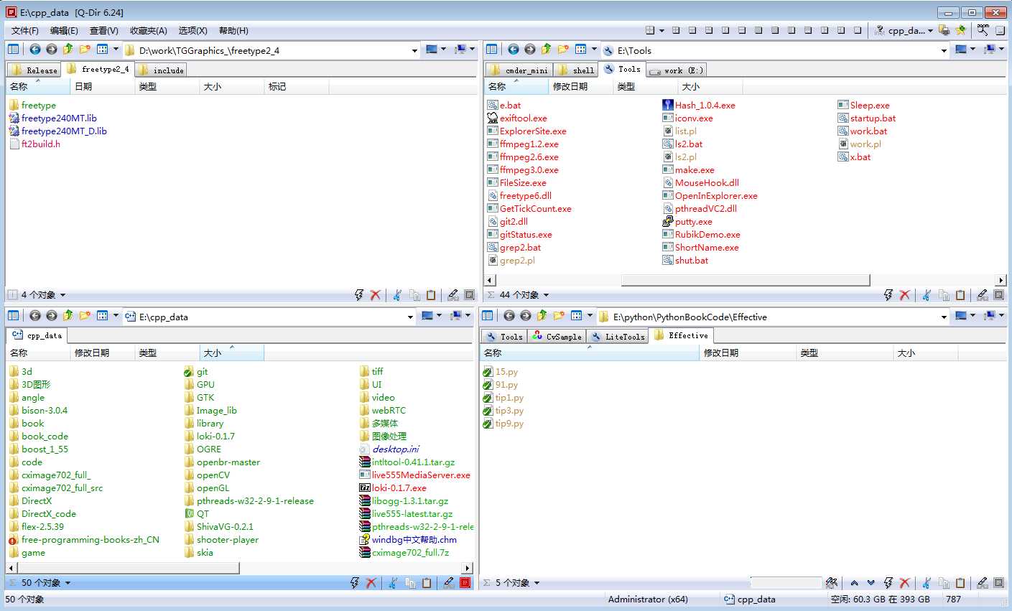The height and width of the screenshot is (611, 1012).
Task: Open the 选项(X) menu
Action: [x=193, y=31]
